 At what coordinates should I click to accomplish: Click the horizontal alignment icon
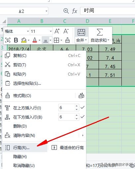point(45,40)
